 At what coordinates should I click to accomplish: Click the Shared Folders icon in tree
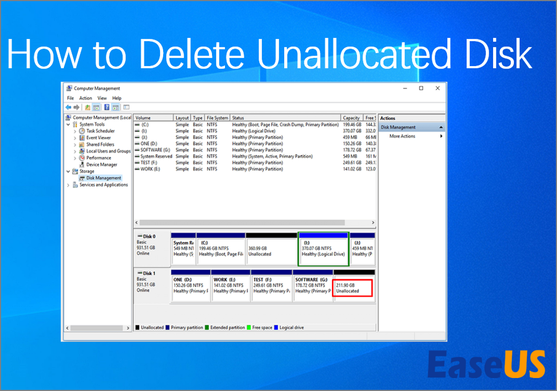pos(82,144)
